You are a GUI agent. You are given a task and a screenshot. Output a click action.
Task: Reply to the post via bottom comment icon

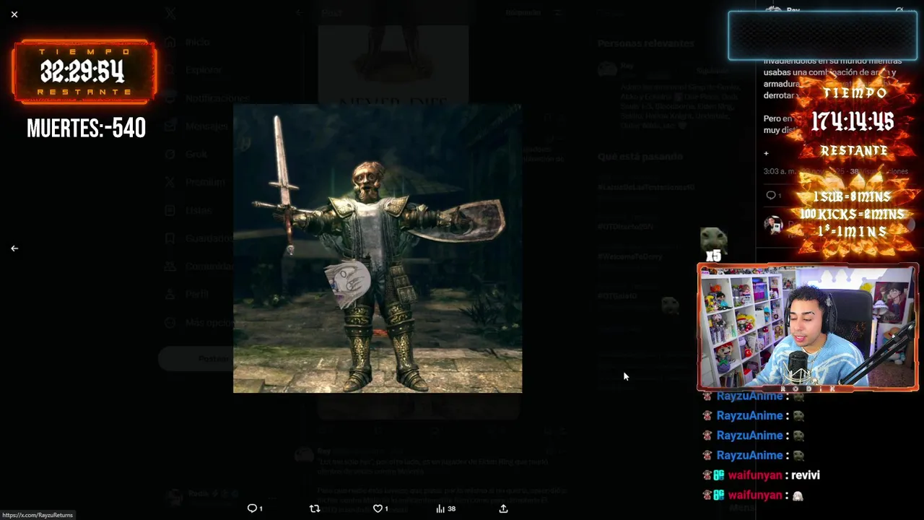[x=255, y=508]
